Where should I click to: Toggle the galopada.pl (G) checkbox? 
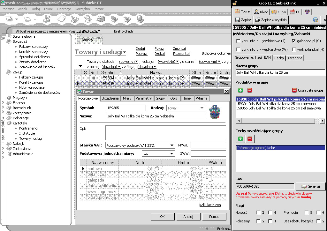point(294,41)
